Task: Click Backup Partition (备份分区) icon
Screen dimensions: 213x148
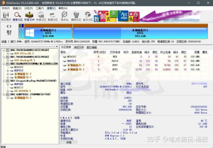Action: click(x=88, y=16)
